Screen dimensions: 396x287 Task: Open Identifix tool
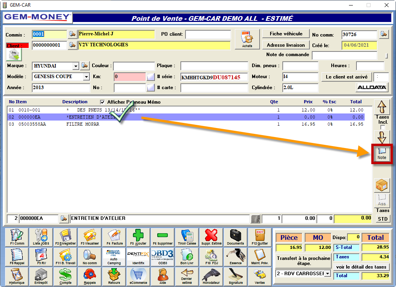point(138,257)
